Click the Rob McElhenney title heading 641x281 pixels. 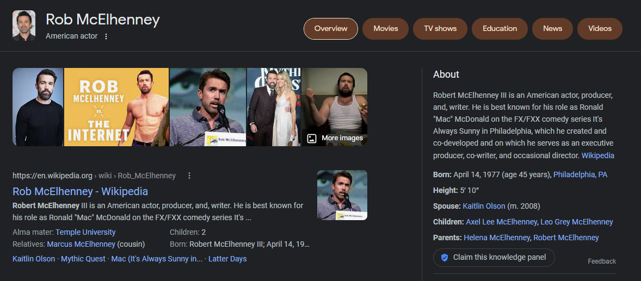(x=103, y=20)
